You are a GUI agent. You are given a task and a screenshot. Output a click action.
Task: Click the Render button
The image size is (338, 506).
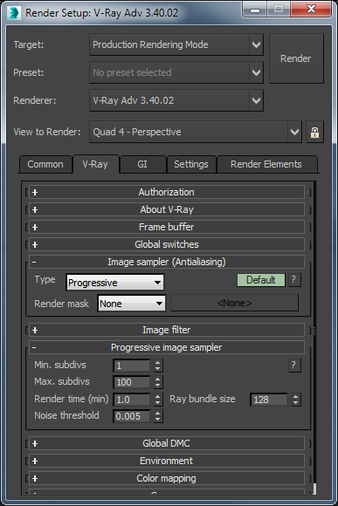pos(296,58)
